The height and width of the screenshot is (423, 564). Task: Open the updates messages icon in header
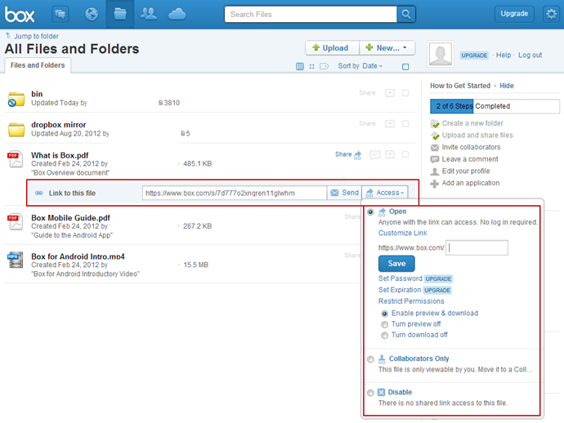60,15
